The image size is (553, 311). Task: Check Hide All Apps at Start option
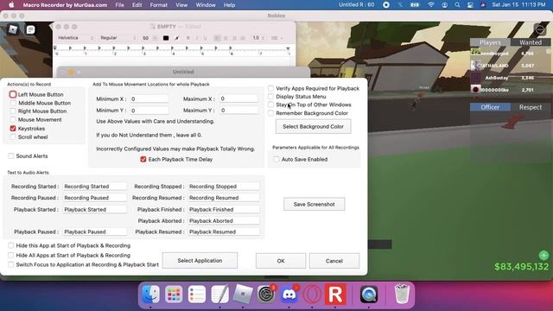click(11, 255)
